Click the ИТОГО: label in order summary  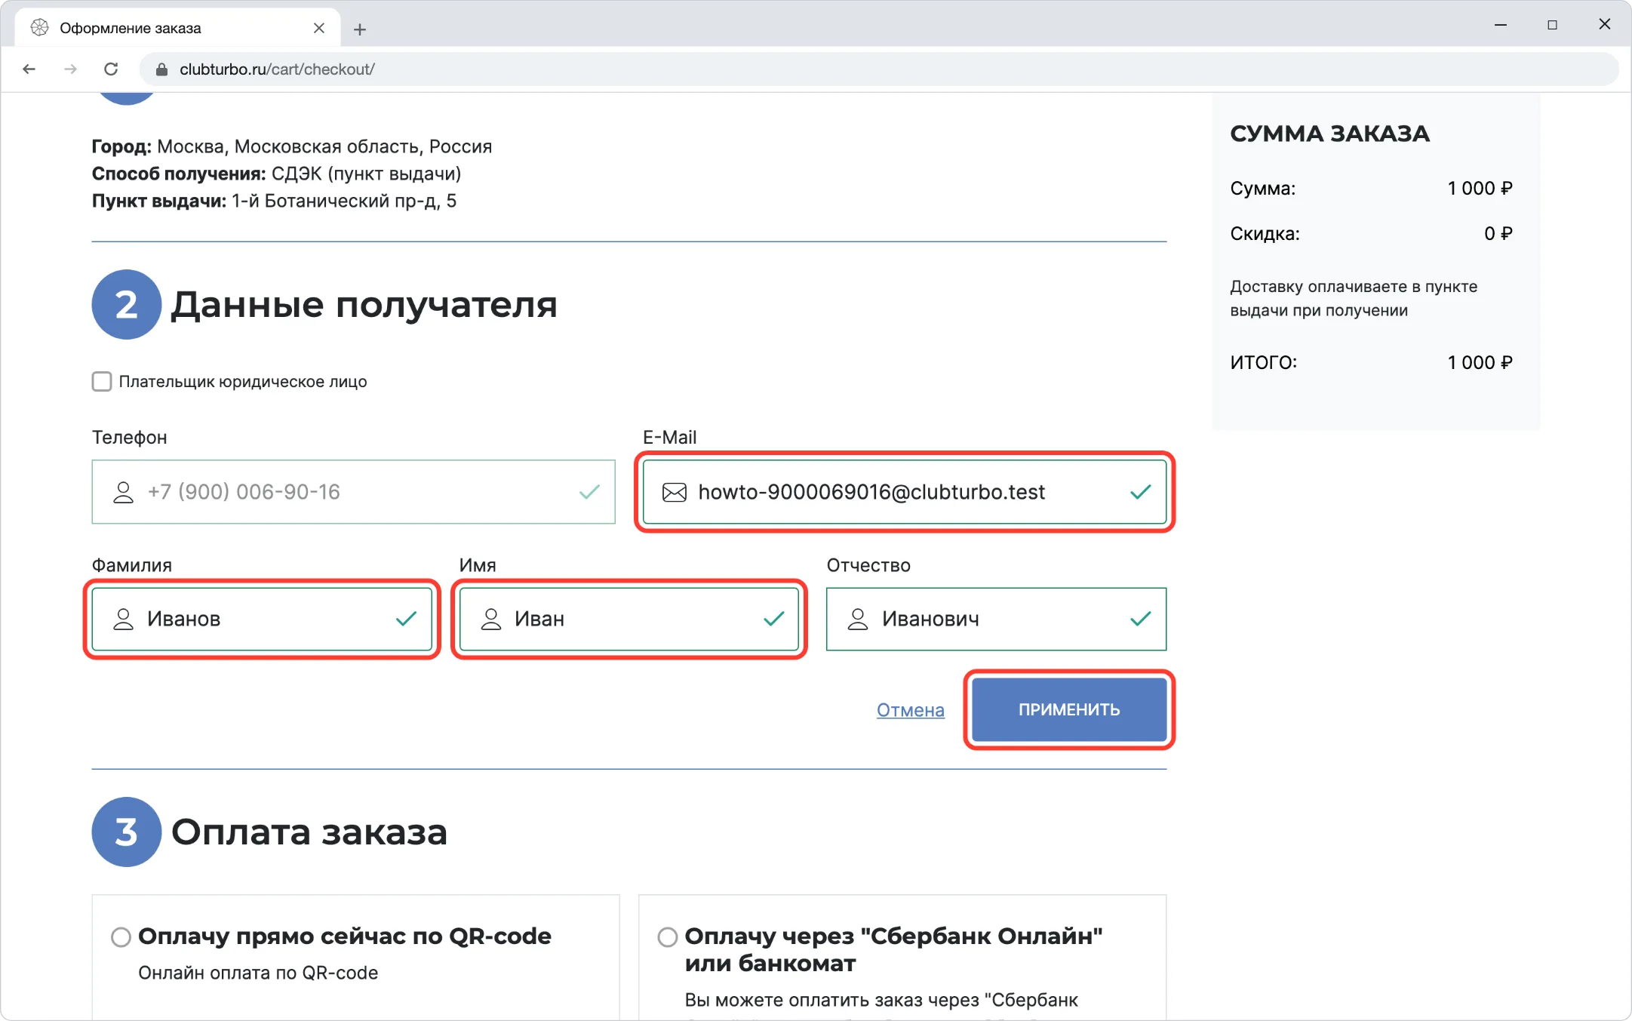1264,363
